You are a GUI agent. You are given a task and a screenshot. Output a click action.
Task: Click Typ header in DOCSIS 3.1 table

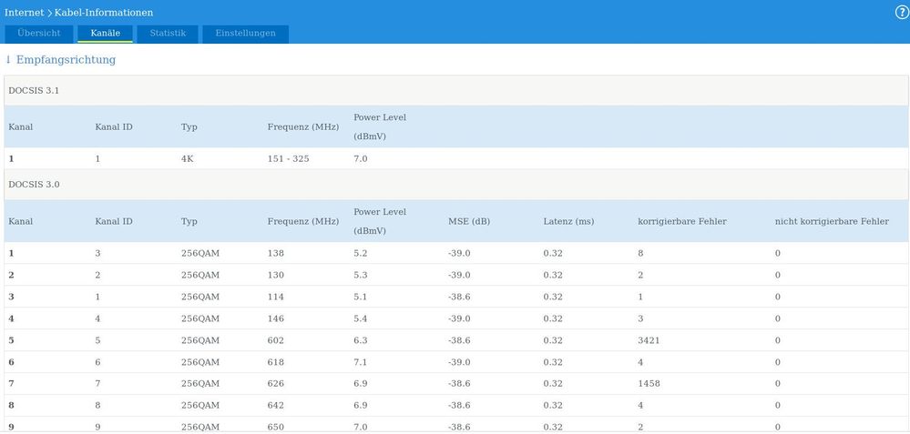[189, 126]
